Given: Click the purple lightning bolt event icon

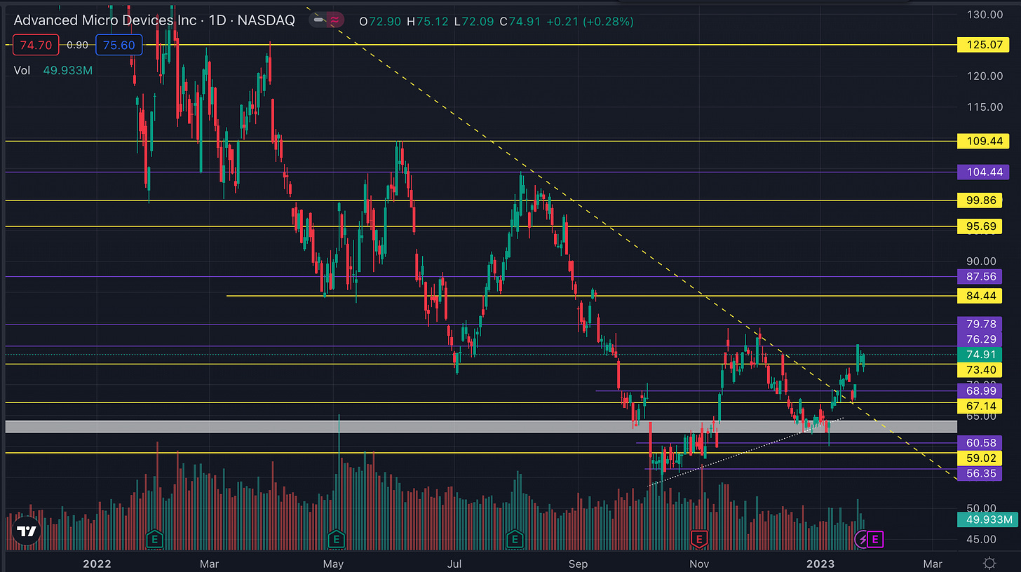Looking at the screenshot, I should point(863,539).
